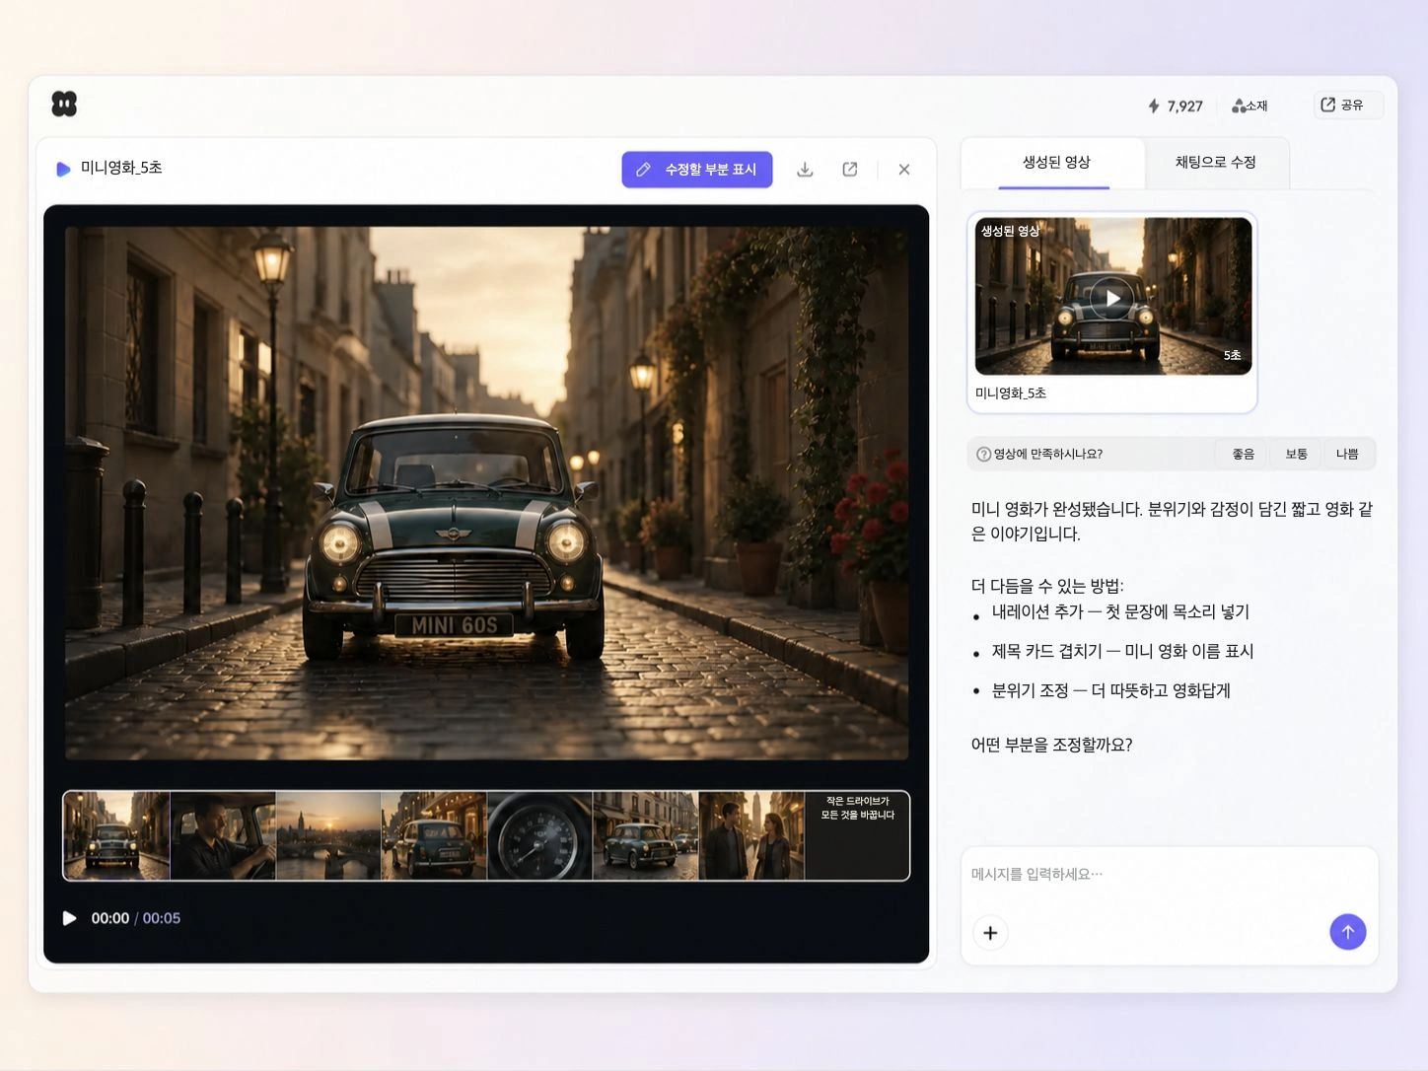The height and width of the screenshot is (1071, 1428).
Task: Select the title card frame 작은 드라이브가
Action: coord(857,835)
